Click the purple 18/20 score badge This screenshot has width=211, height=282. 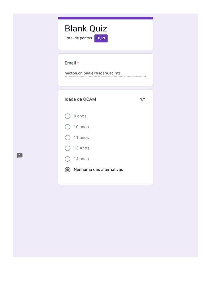101,38
